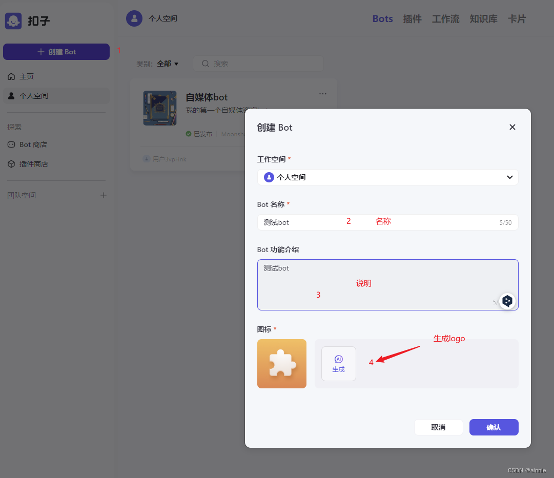
Task: Click the Bot 功能介绍 text area
Action: 387,285
